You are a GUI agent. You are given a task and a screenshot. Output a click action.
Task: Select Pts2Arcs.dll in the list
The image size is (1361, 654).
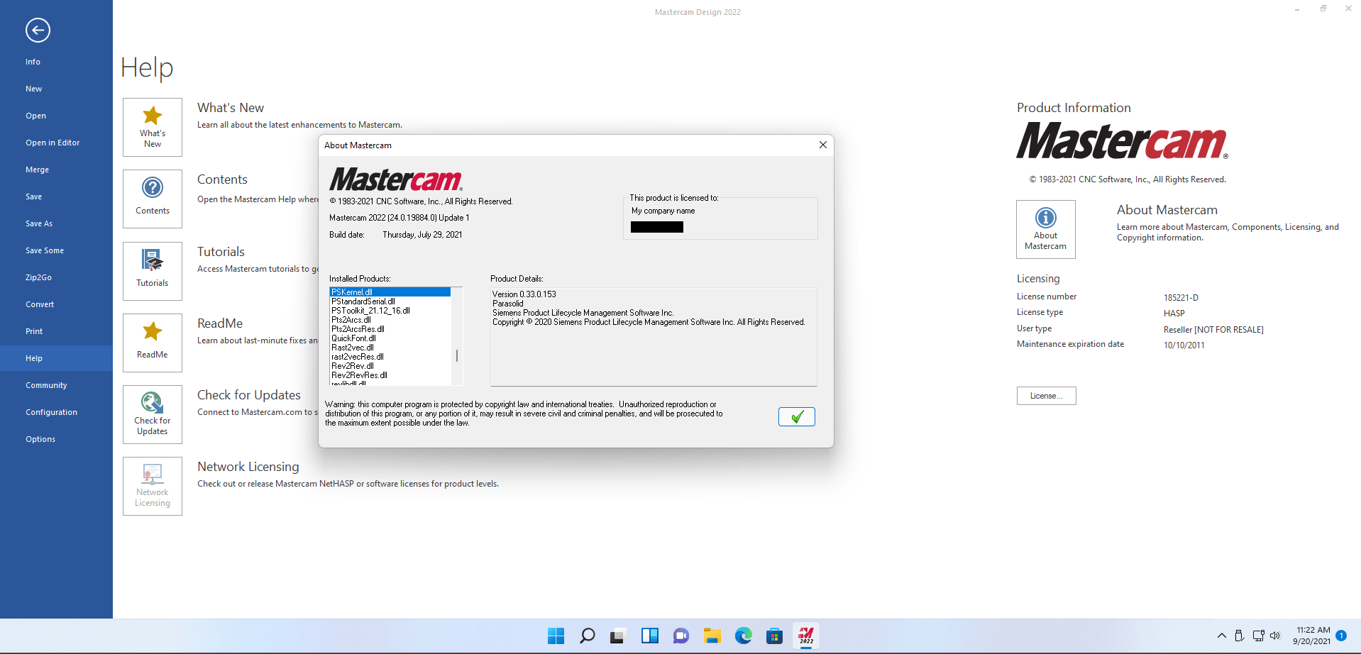pos(390,320)
